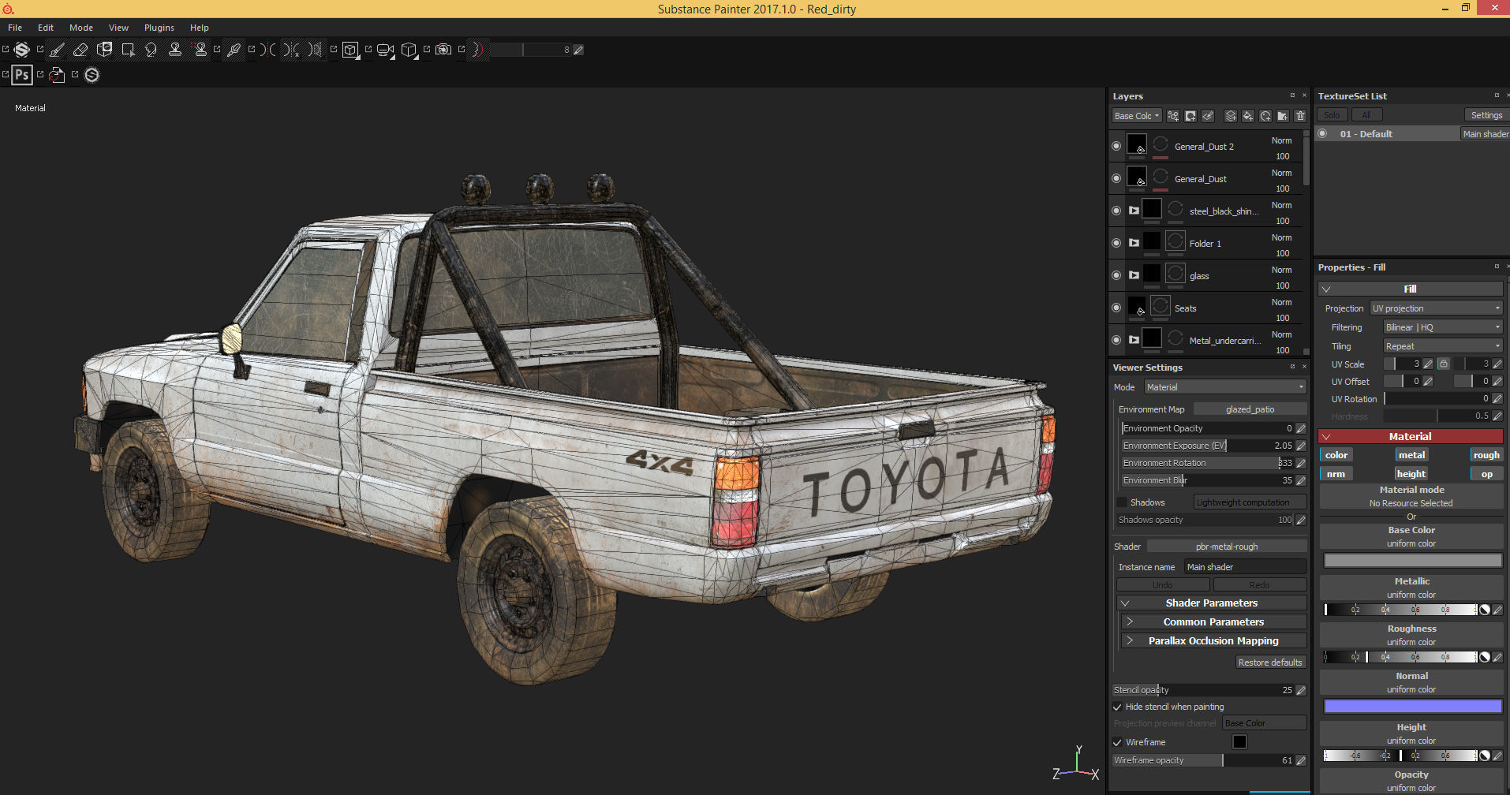
Task: Click the TextureSet Settings button
Action: click(x=1486, y=115)
